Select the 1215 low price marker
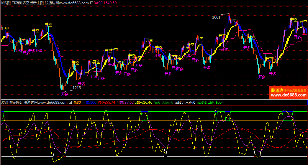Viewport: 308px width, 165px height. tap(77, 88)
